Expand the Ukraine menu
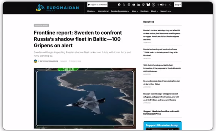The width and height of the screenshot is (216, 131). click(x=91, y=11)
